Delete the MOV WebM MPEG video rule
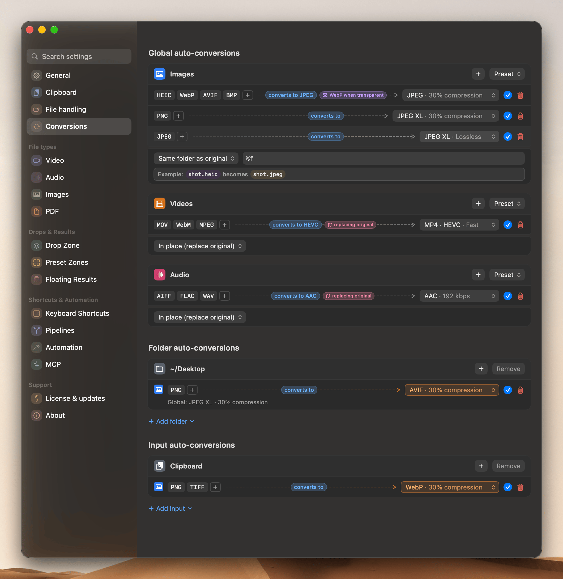Screen dimensions: 563x579 (x=520, y=225)
